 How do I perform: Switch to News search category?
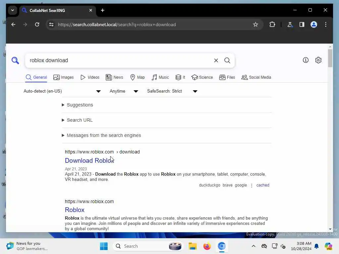[114, 77]
